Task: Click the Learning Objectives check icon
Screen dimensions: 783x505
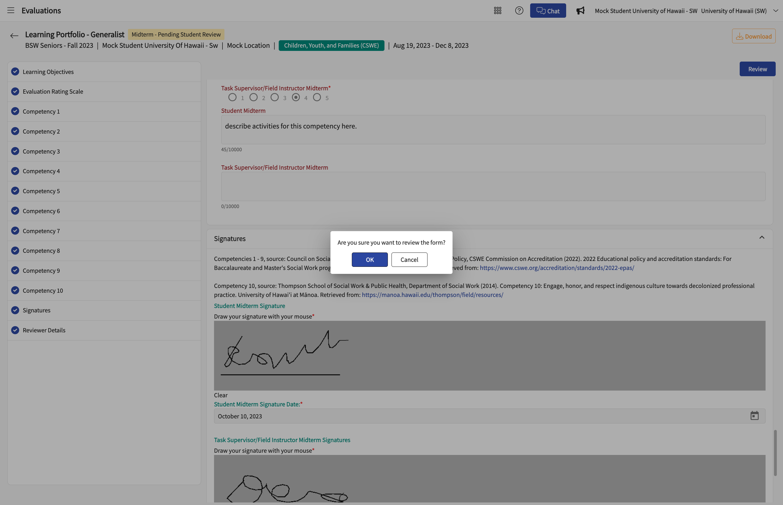Action: tap(15, 71)
